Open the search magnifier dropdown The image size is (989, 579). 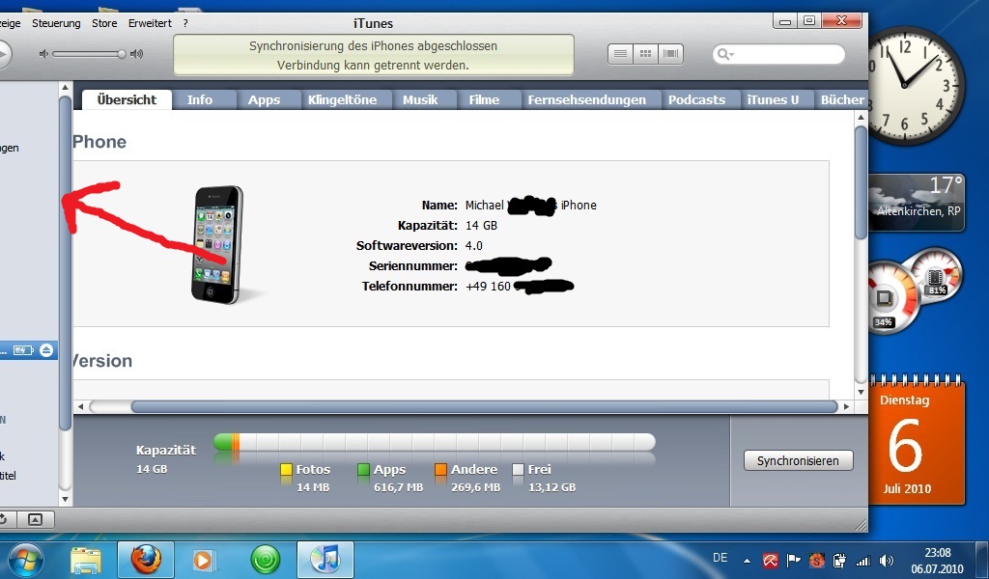pyautogui.click(x=726, y=55)
